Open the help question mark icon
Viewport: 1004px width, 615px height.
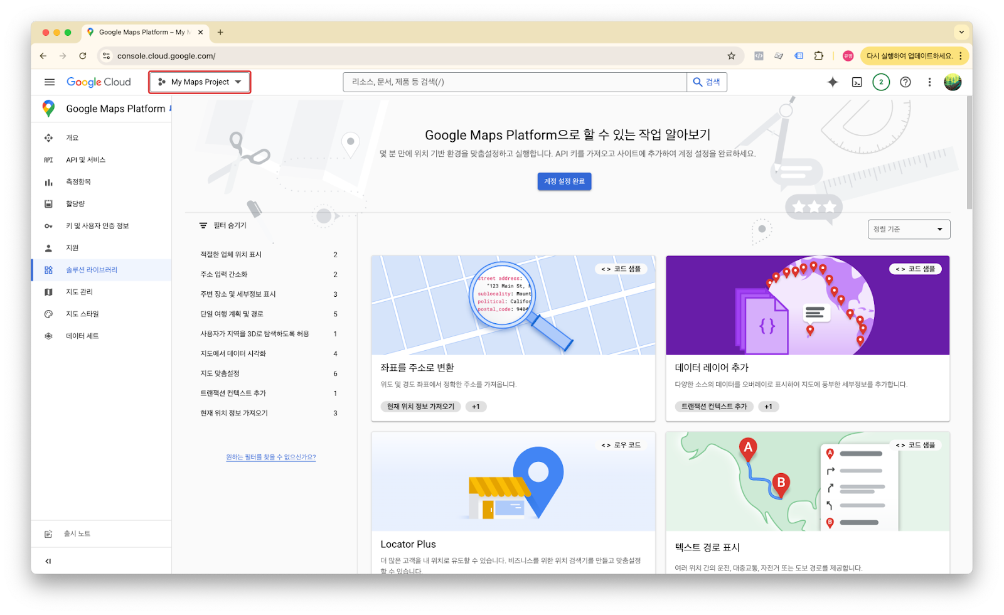point(905,82)
